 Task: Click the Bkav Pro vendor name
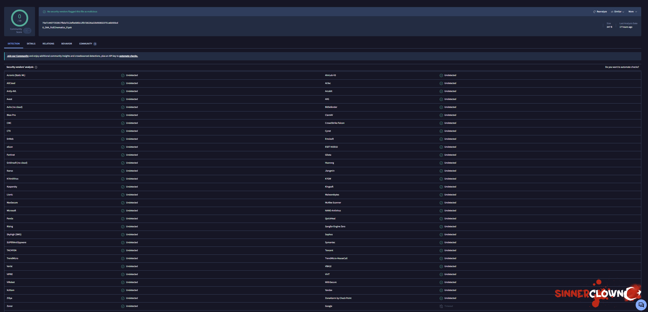point(11,115)
